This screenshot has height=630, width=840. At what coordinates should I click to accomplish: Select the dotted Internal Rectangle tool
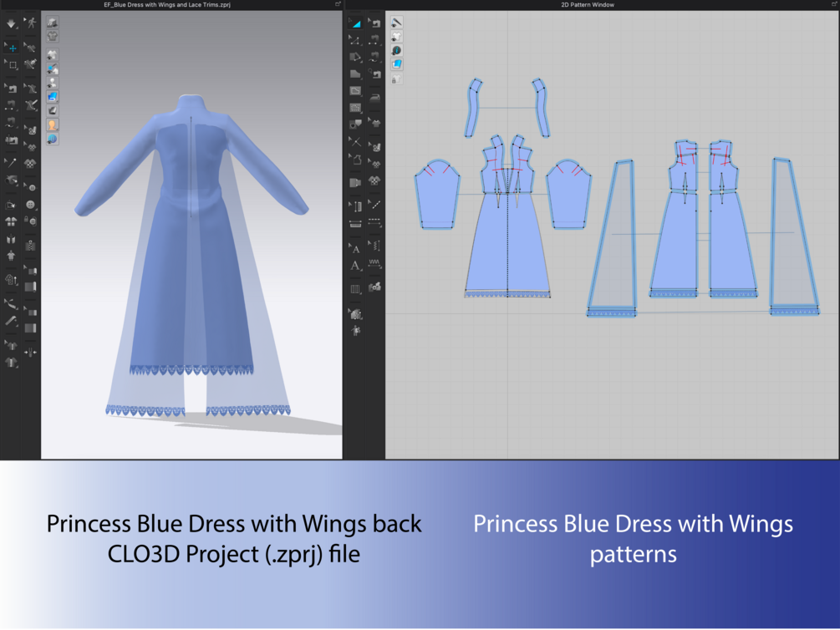355,108
